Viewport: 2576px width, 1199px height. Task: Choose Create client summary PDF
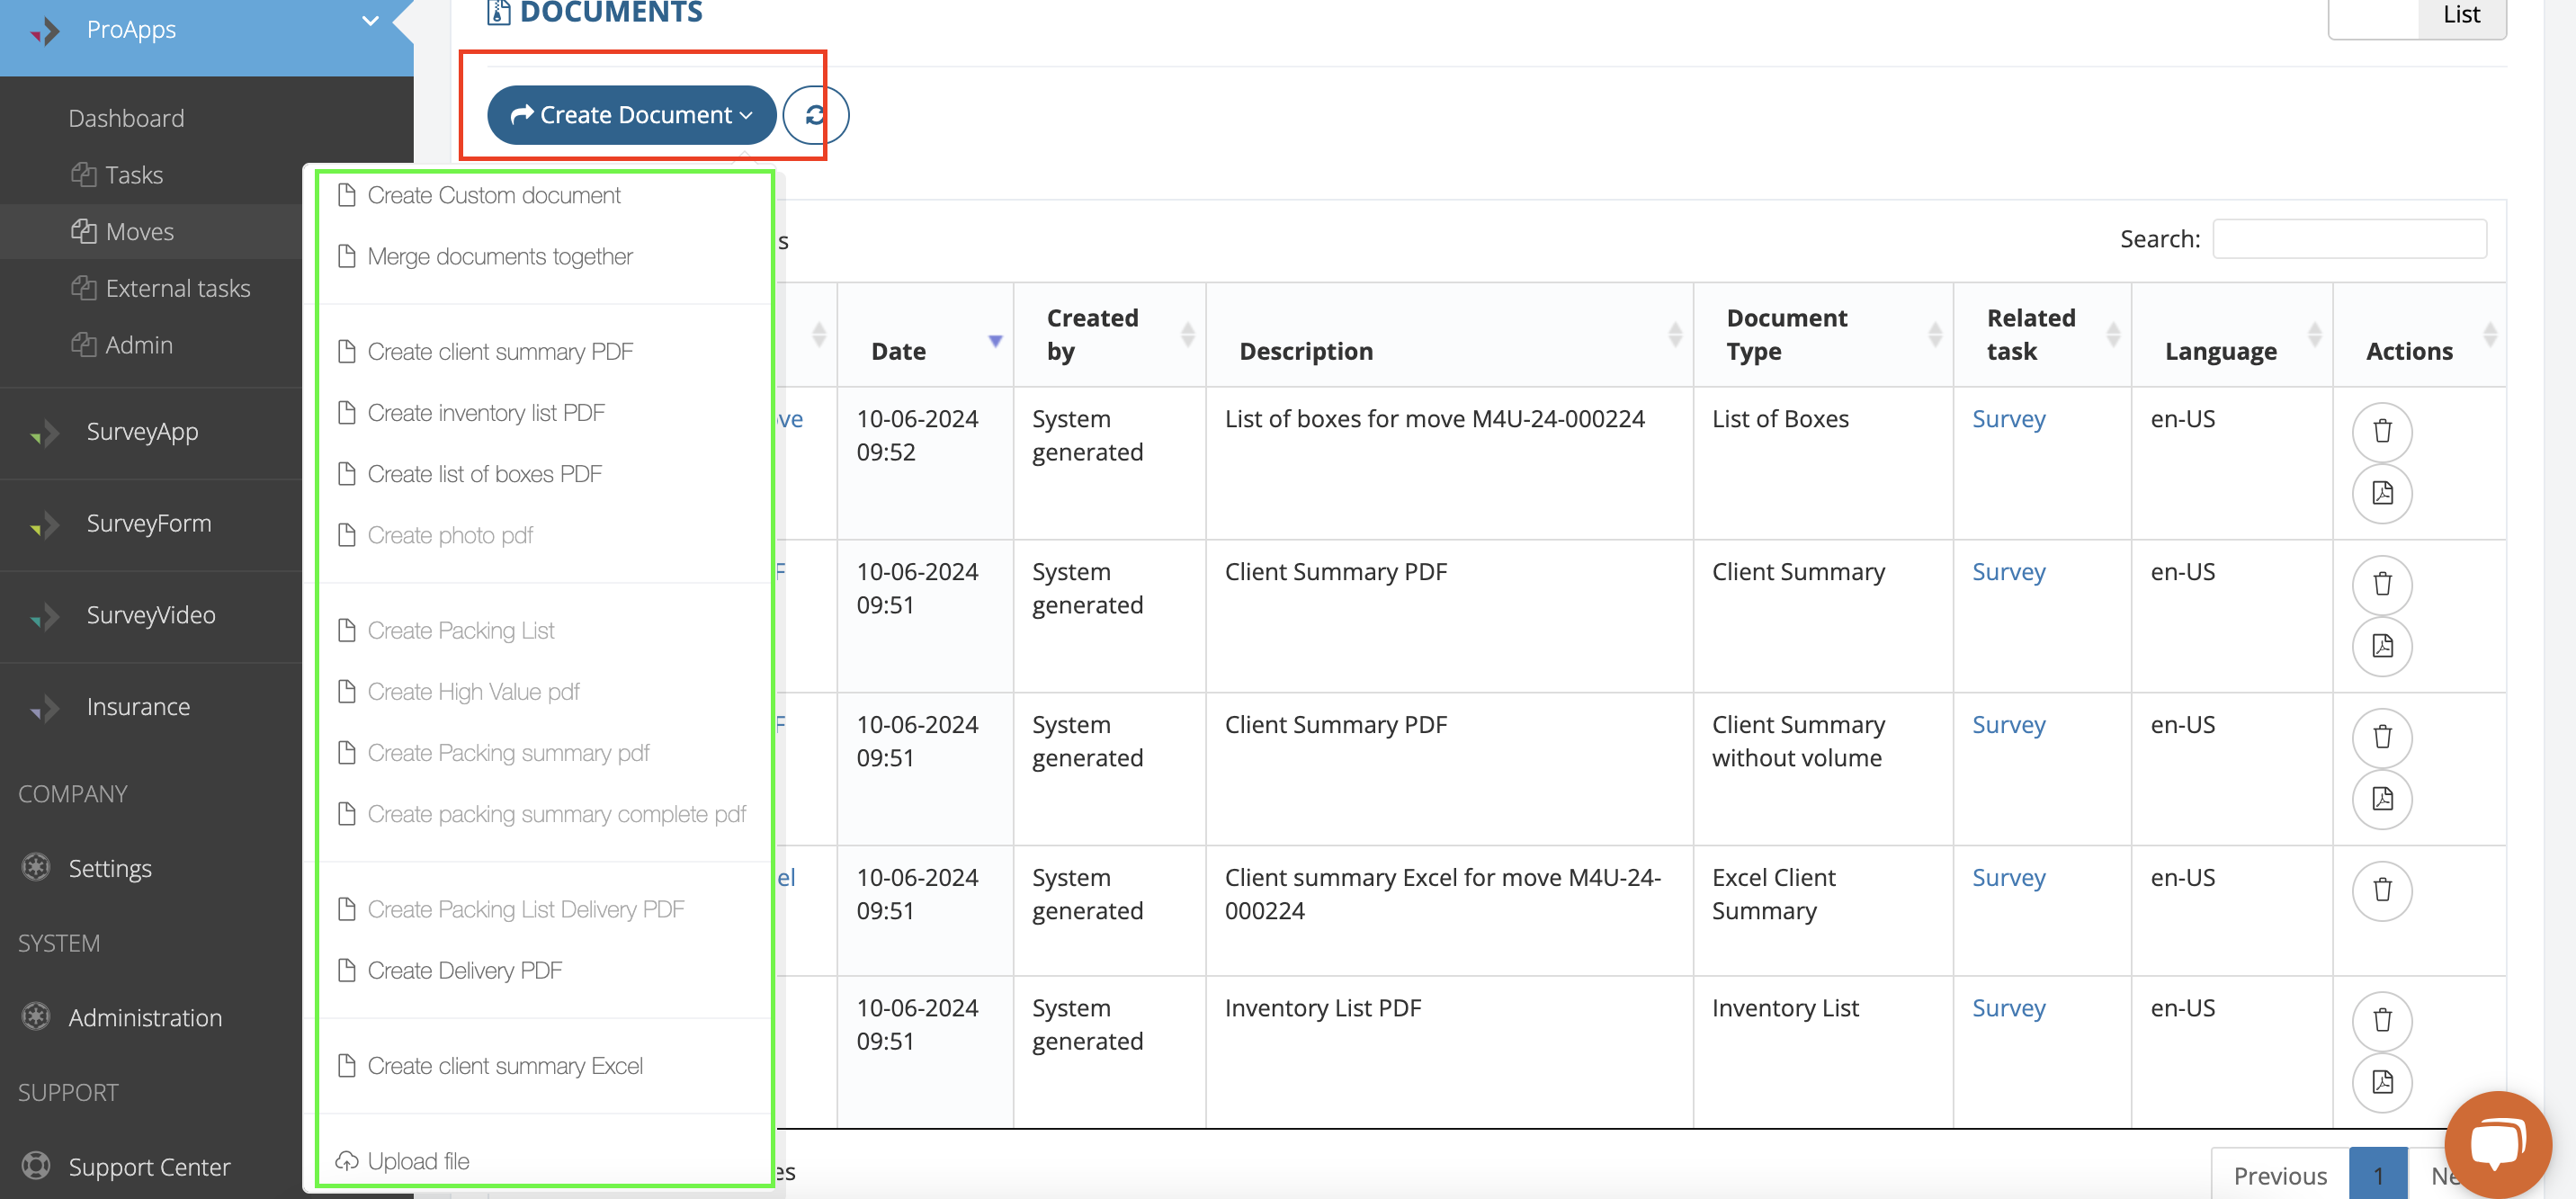pyautogui.click(x=500, y=352)
